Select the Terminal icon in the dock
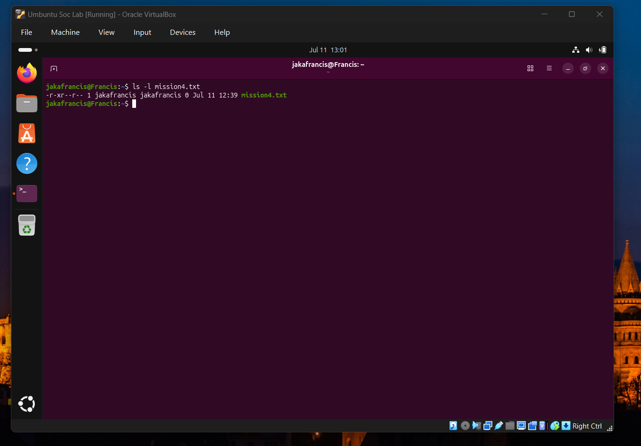The image size is (641, 446). coord(27,193)
